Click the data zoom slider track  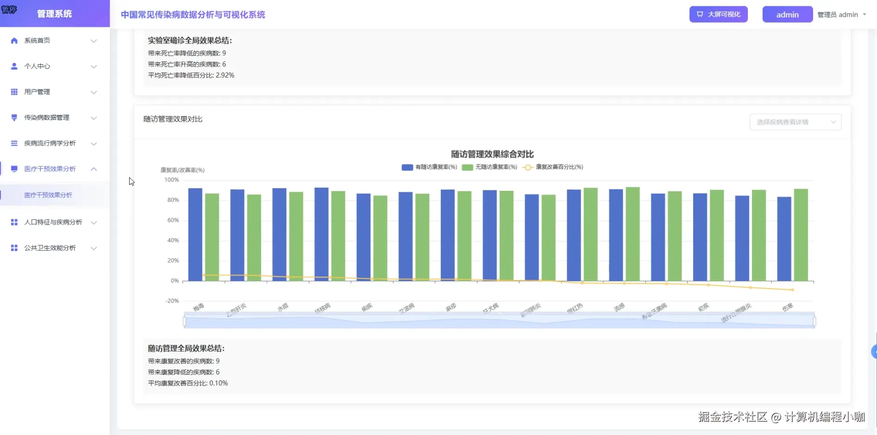(499, 321)
